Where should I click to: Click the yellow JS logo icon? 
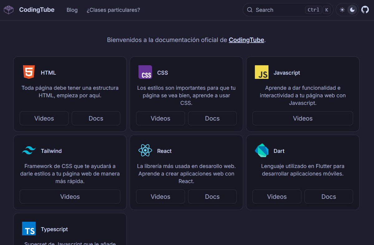(x=261, y=72)
